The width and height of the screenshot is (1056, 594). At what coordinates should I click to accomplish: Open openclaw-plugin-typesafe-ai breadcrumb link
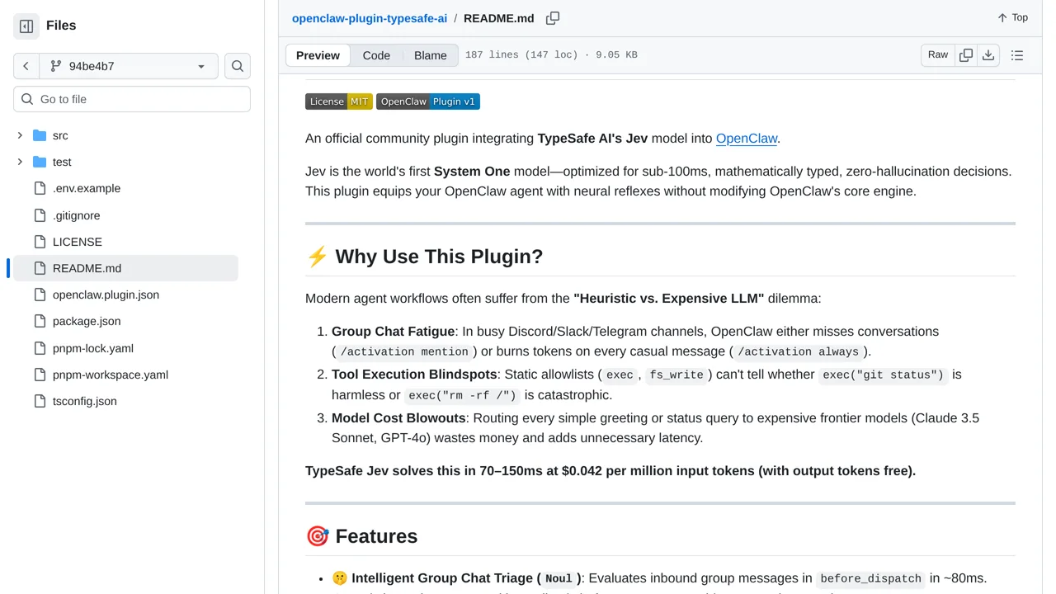(x=370, y=18)
